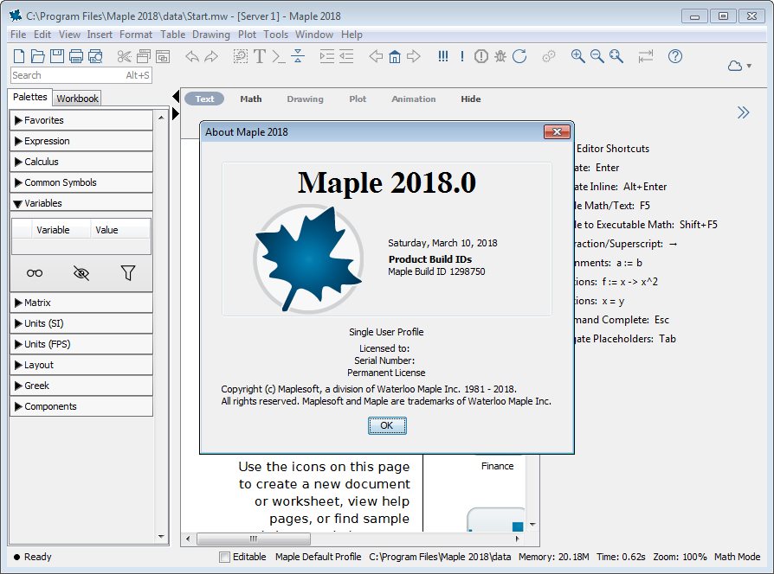
Task: Execute selection with the single exclamation icon
Action: click(x=462, y=56)
